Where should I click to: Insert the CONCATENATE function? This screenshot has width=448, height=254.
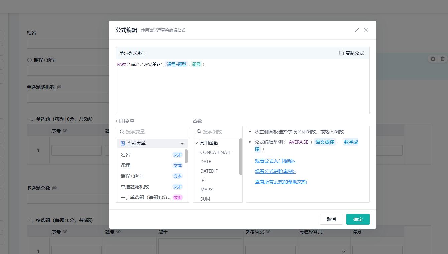[x=216, y=152]
